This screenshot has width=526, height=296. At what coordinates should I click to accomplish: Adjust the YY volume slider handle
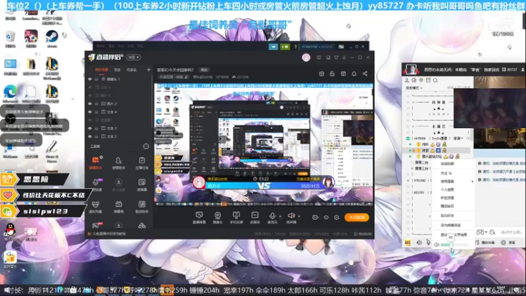pos(451,245)
